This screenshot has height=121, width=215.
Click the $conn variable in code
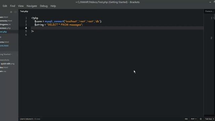coord(38,22)
